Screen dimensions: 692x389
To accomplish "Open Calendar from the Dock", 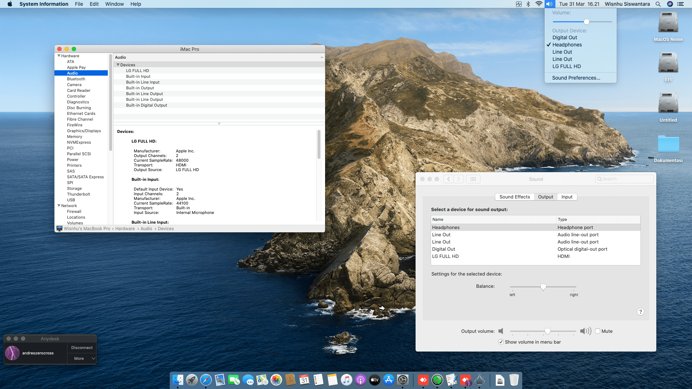I will [x=304, y=380].
